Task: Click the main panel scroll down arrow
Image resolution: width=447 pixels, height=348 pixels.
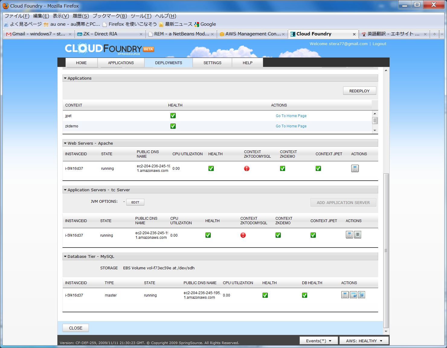Action: 386,332
